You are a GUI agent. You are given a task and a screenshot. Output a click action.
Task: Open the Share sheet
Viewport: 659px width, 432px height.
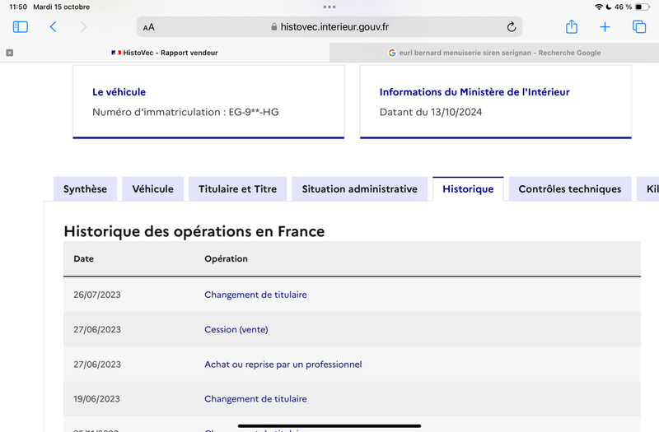572,26
